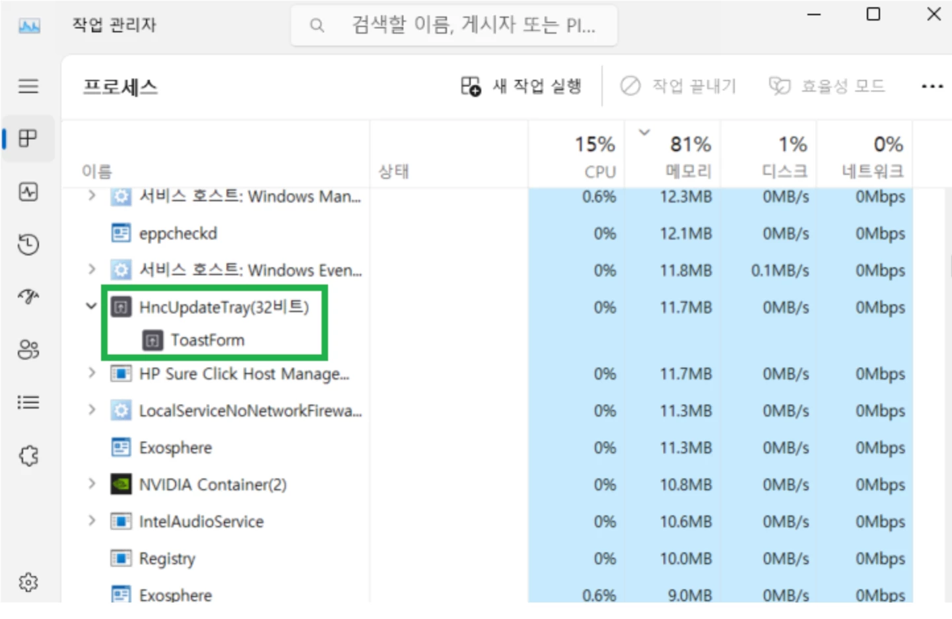Select the ToastForm child row

coord(489,340)
